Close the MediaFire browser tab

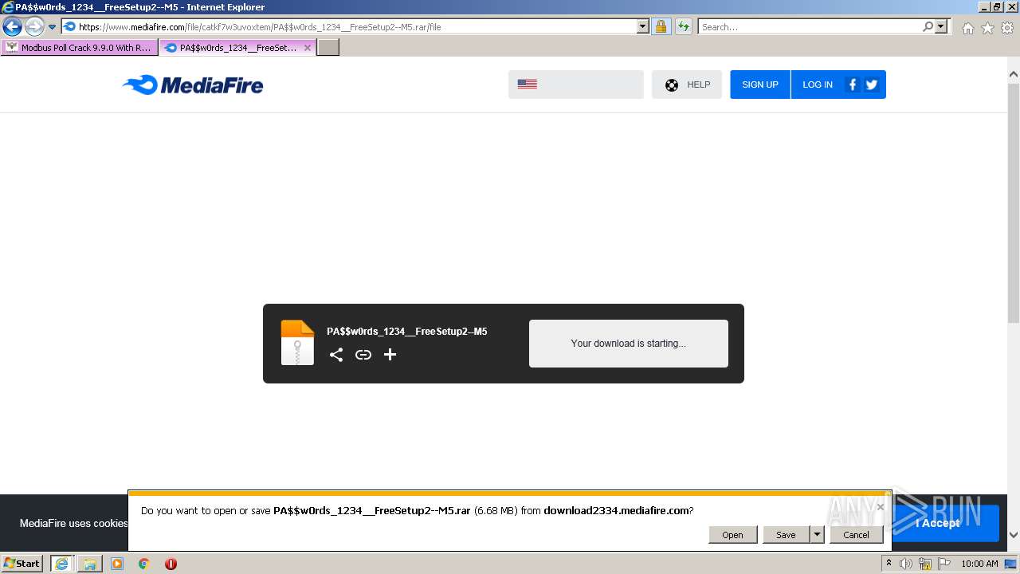point(308,48)
